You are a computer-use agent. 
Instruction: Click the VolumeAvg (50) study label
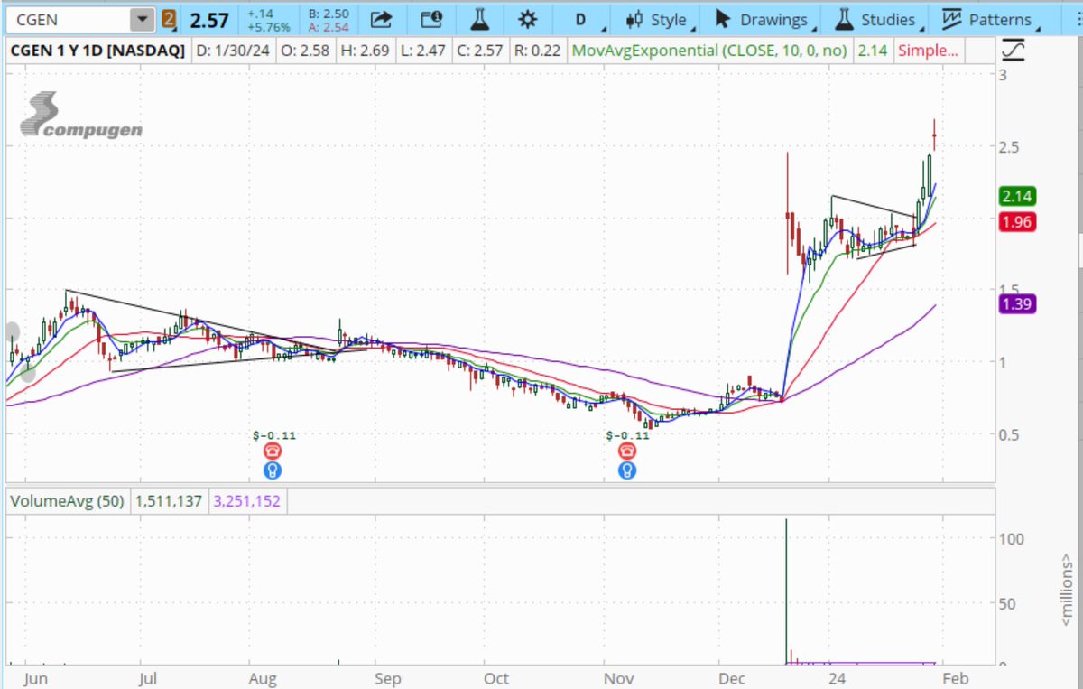[69, 499]
